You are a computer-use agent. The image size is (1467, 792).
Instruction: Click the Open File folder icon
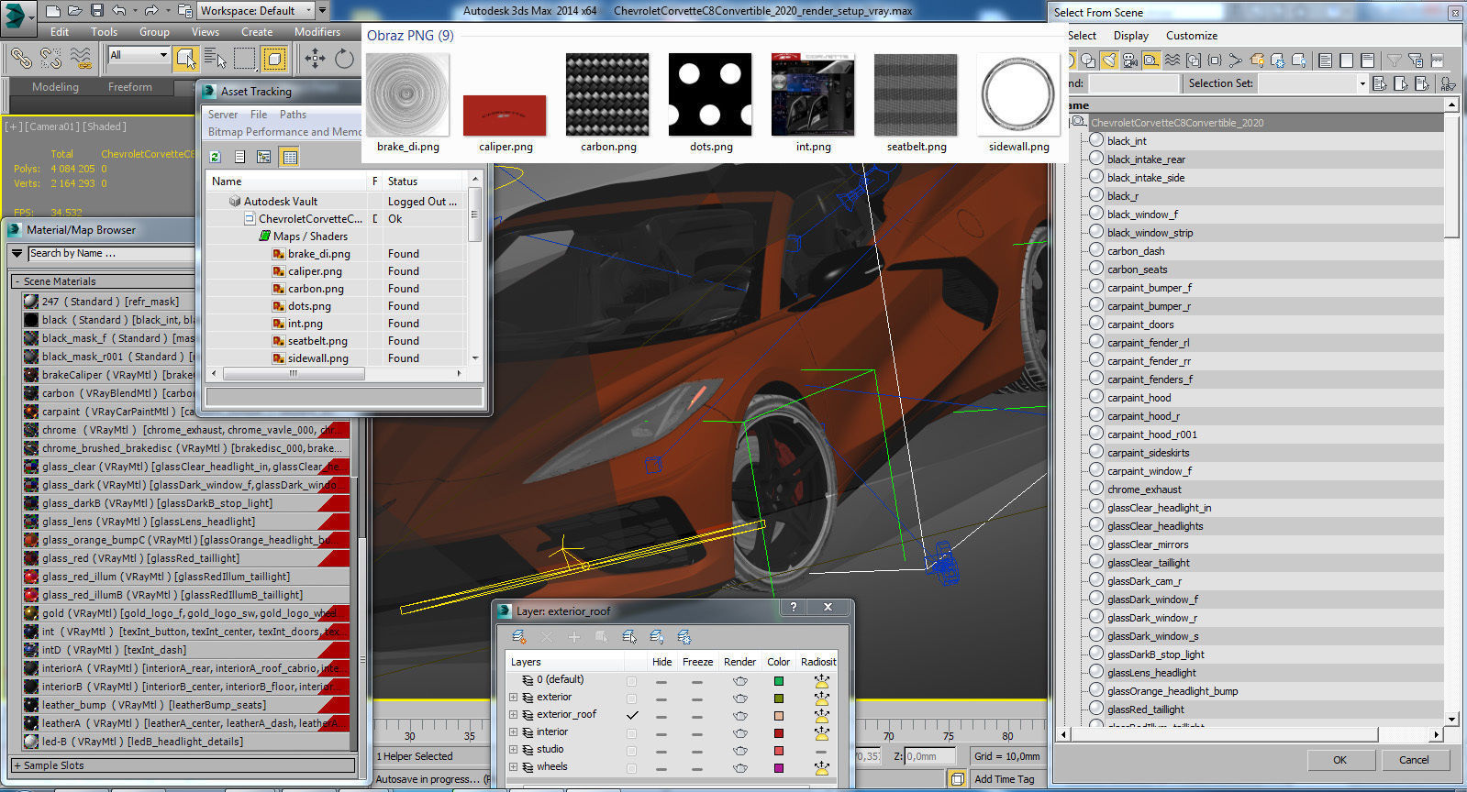tap(74, 11)
